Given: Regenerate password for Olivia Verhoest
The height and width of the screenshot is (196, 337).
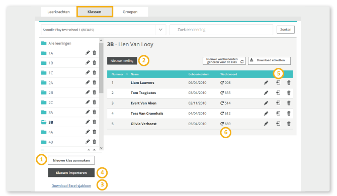Looking at the screenshot, I should coord(222,124).
